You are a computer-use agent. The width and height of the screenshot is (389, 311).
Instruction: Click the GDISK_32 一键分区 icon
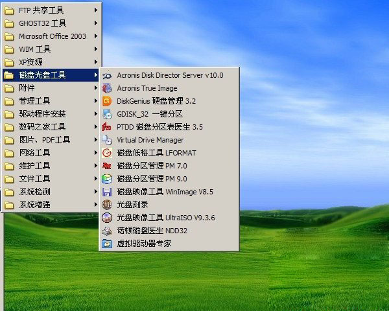click(x=107, y=114)
